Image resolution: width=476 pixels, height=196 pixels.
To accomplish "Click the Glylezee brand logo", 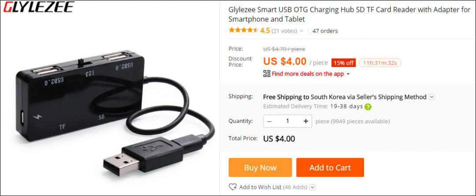I will 38,7.
